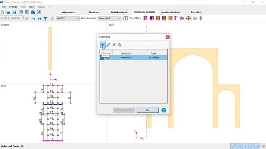Click the magenta T-shaped tie rod icon

pos(176,18)
